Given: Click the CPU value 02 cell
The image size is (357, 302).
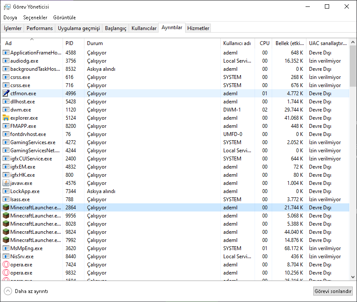Looking at the screenshot, I should (264, 110).
